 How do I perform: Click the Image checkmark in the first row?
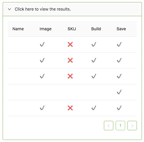point(42,44)
